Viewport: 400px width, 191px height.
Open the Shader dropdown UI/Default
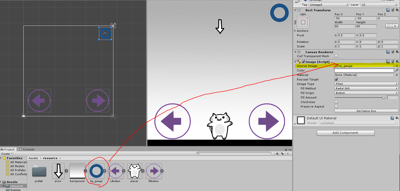pyautogui.click(x=359, y=123)
